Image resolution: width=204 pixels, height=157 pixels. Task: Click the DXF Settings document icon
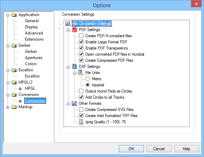[75, 67]
